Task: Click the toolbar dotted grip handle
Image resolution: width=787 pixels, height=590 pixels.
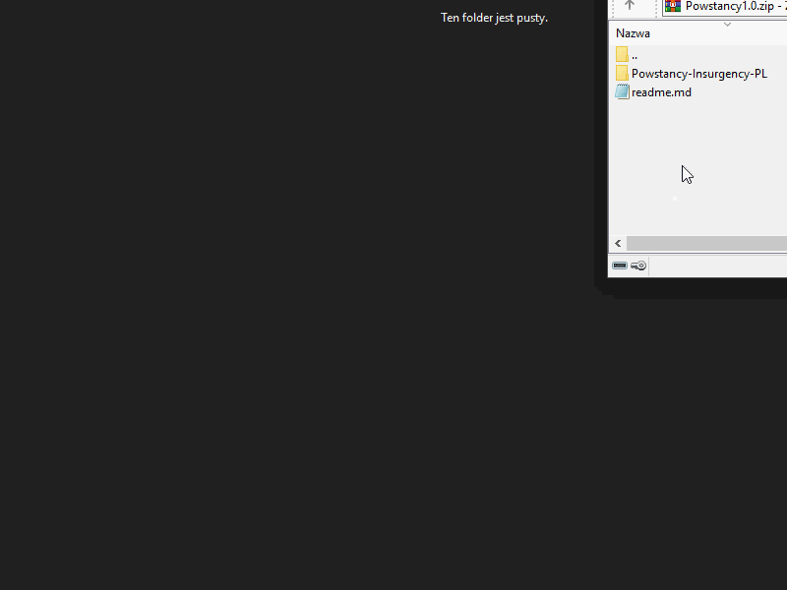Action: click(656, 8)
